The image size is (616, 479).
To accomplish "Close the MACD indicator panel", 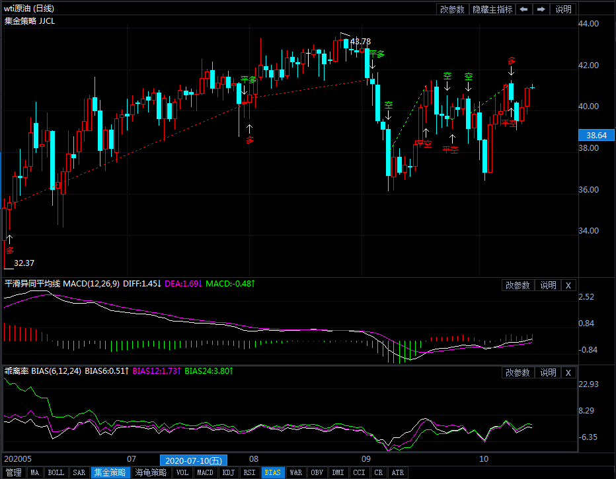I will pos(568,285).
